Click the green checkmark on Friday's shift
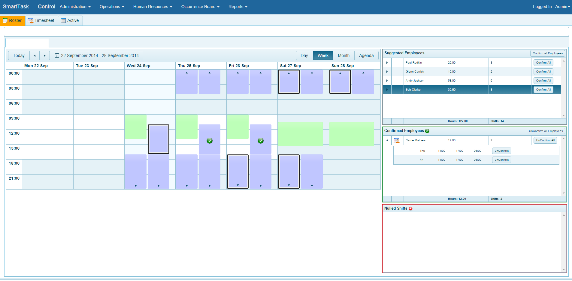The height and width of the screenshot is (281, 572). click(x=261, y=141)
